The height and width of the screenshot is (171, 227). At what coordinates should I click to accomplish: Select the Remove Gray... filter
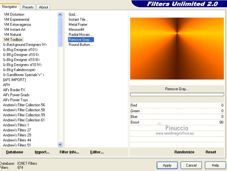[81, 40]
